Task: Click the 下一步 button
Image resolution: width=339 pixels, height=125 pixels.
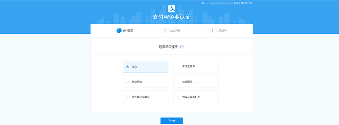Action: (x=172, y=121)
